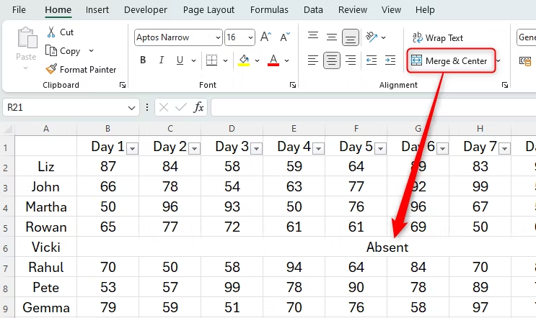Click the Cut scissors icon

(x=51, y=32)
